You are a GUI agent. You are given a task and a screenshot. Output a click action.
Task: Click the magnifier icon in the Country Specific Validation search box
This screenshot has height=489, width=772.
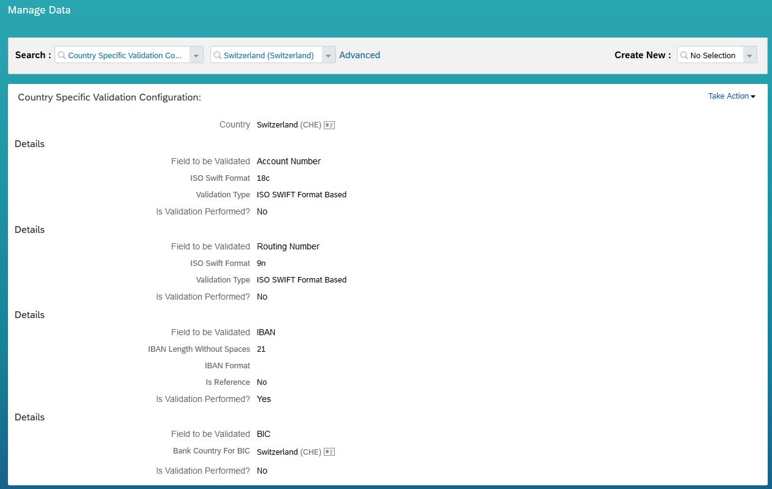61,55
